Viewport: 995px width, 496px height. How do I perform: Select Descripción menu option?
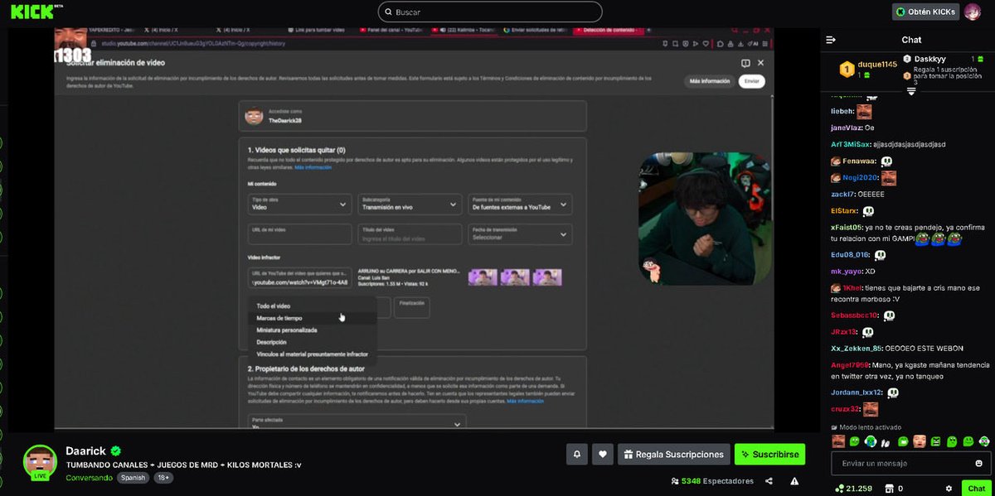(312, 342)
